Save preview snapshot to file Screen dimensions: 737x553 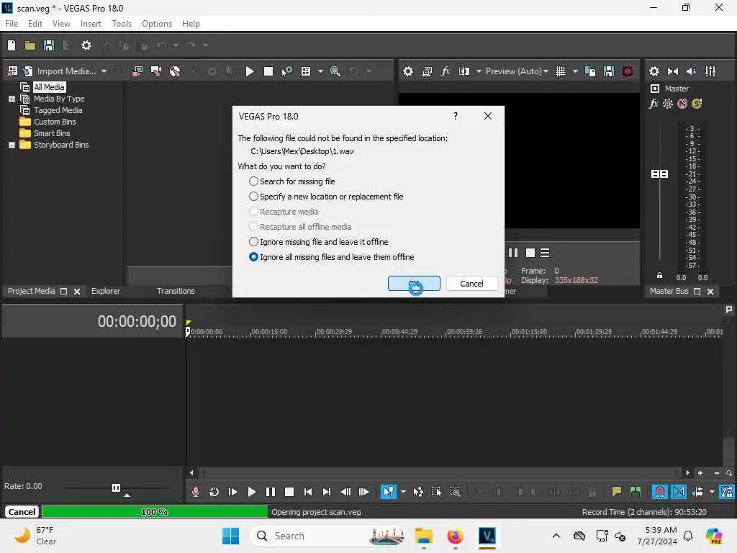tap(609, 71)
